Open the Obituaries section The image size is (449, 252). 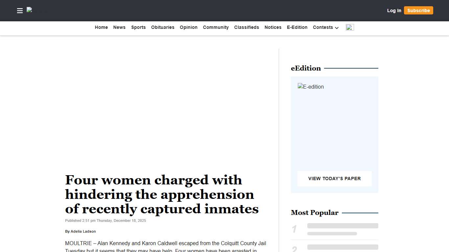[x=163, y=28]
